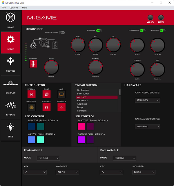Open Chat Audio Source dropdown
174x186 pixels.
point(147,100)
